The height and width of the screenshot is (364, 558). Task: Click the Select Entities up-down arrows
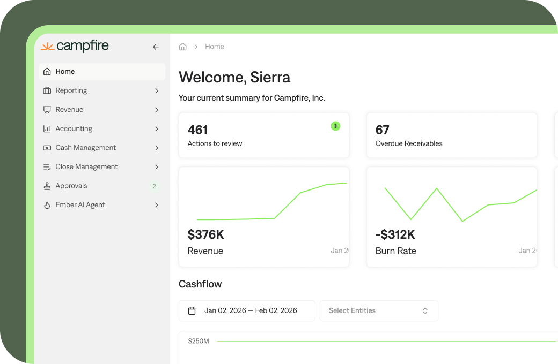coord(425,311)
